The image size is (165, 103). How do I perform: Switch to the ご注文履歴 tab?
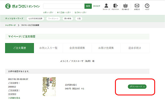pos(19,48)
